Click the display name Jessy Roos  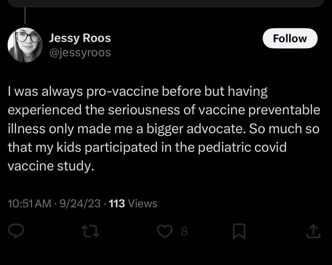(80, 38)
